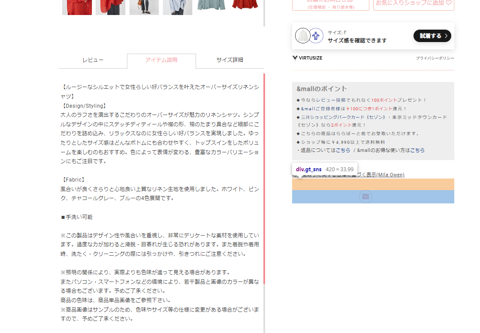Click the お気に入りショップに追加 button
Screen dimensions: 480x333
413,3
